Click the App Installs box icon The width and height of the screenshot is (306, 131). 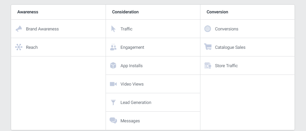click(x=113, y=65)
